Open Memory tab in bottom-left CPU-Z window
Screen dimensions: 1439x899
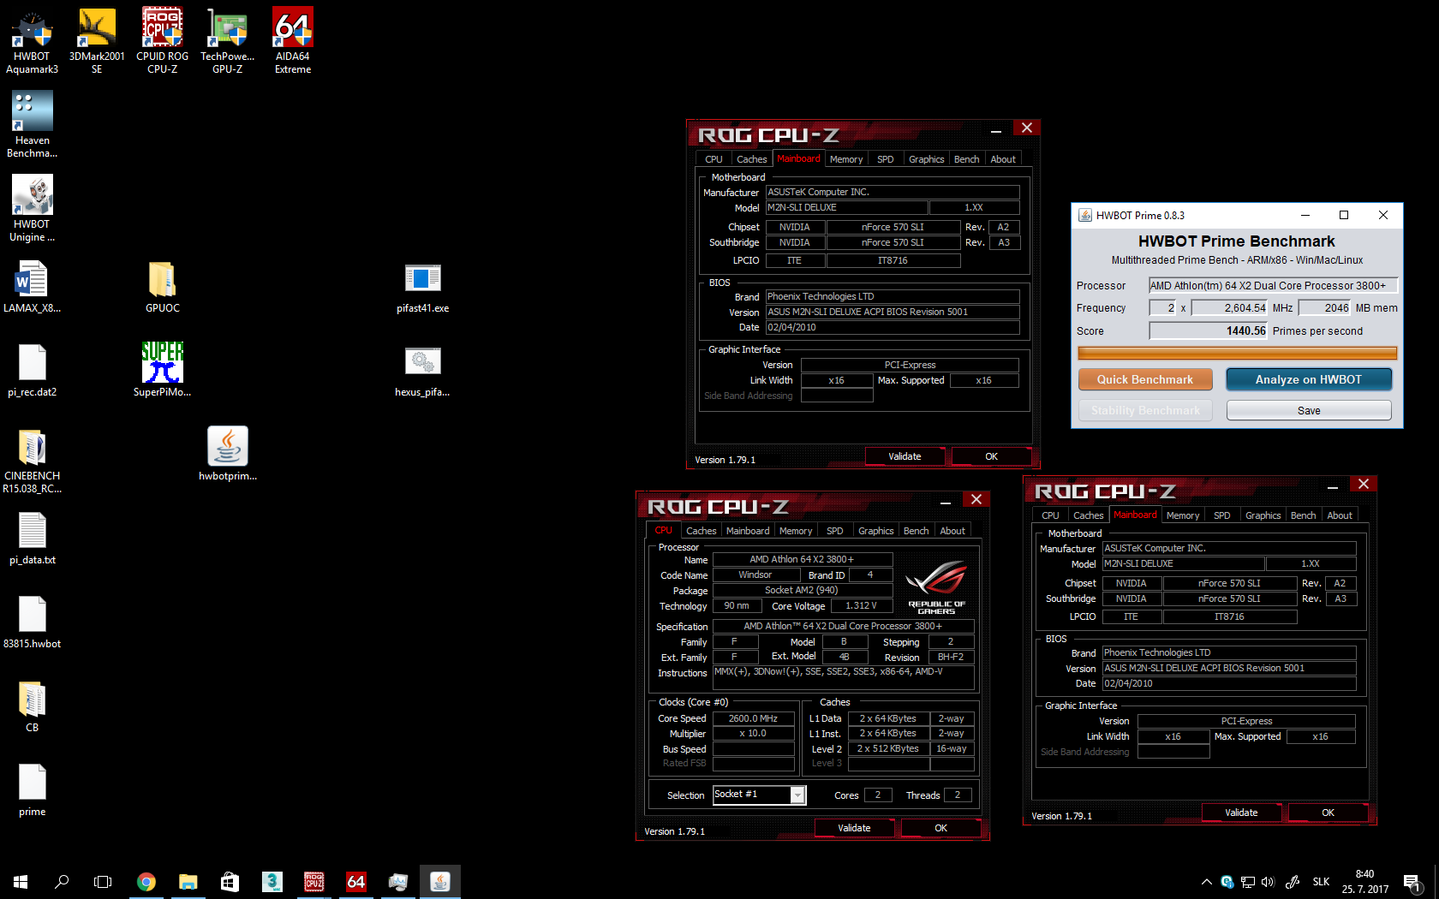pyautogui.click(x=796, y=531)
